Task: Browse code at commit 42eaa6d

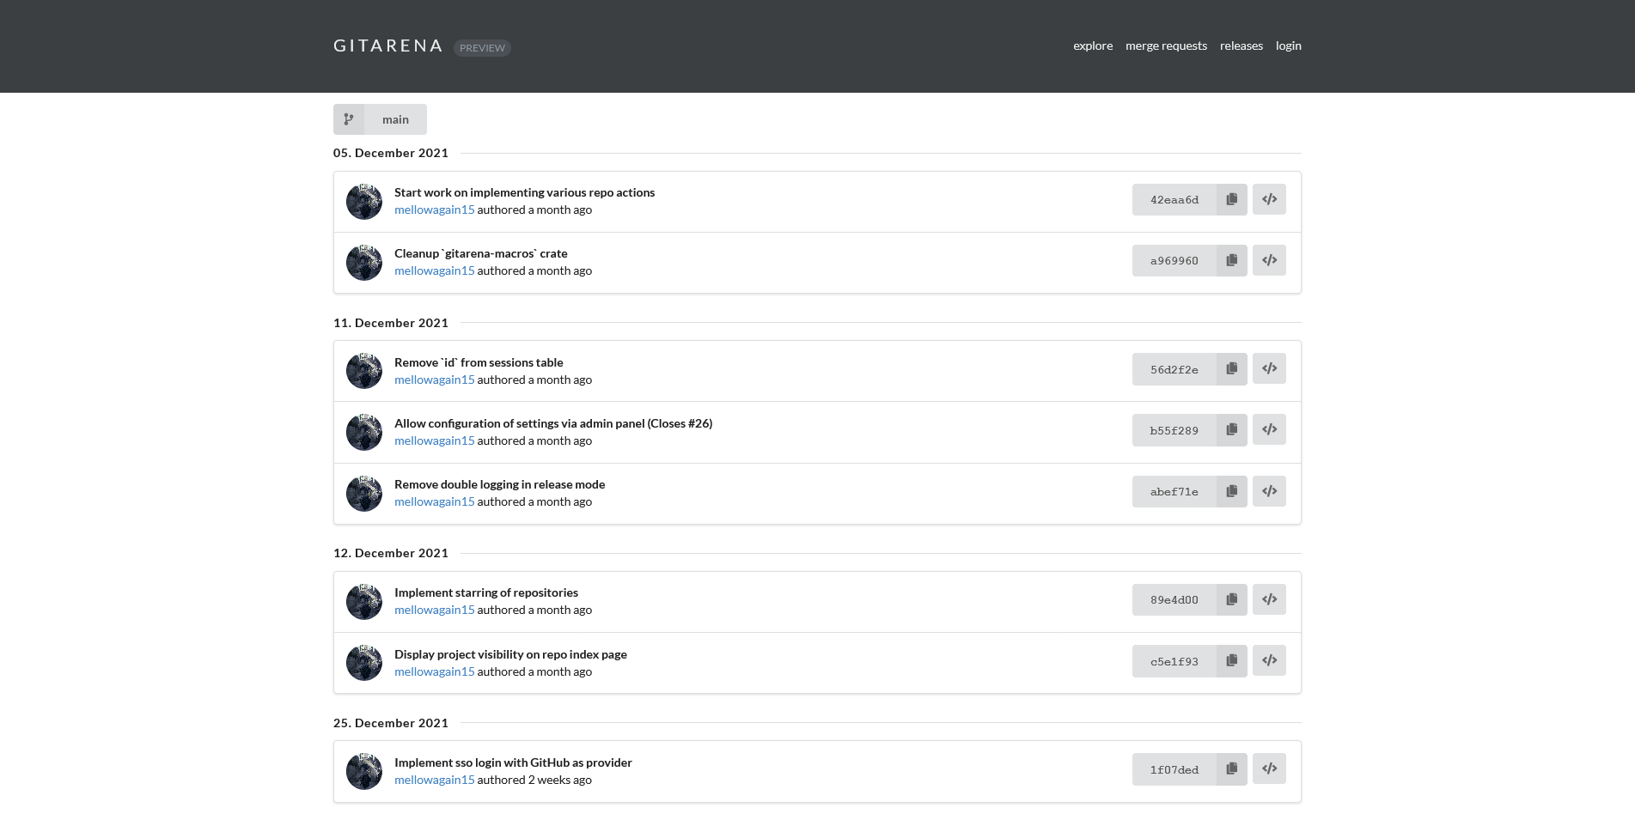Action: [x=1269, y=199]
